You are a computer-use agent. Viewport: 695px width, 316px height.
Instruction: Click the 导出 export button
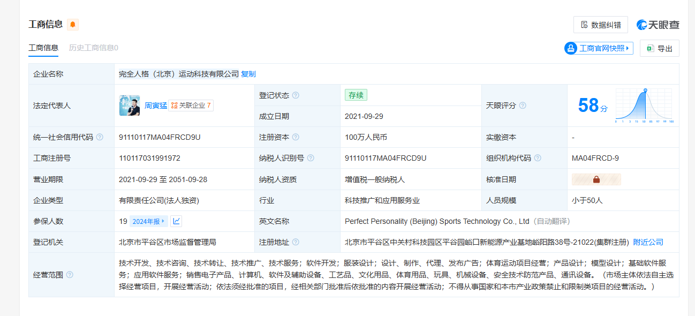click(x=659, y=48)
